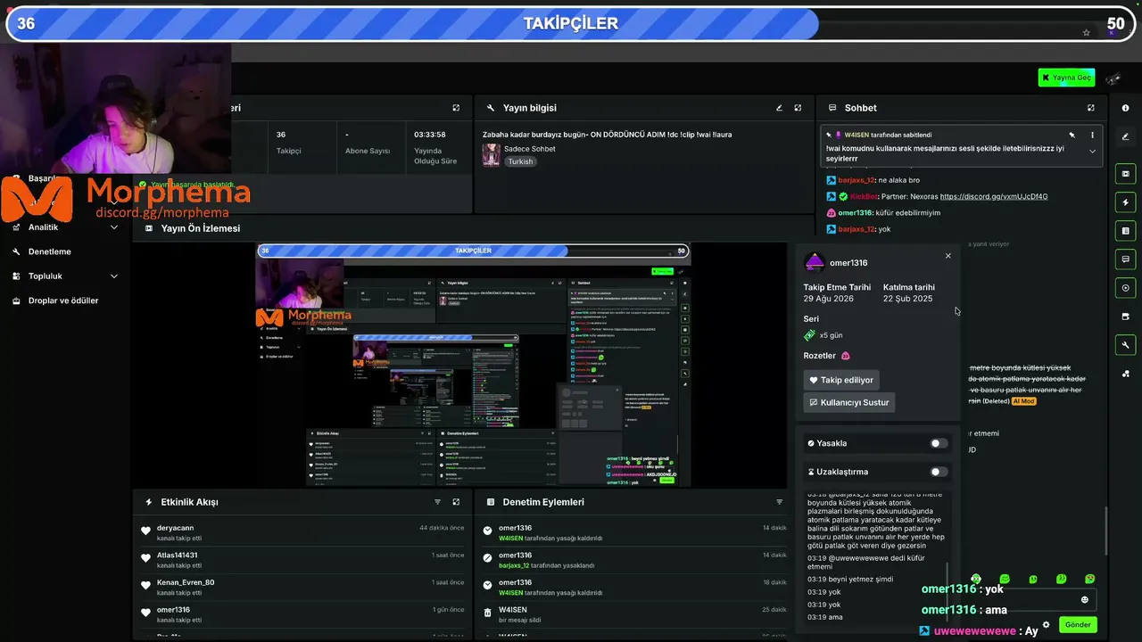Click the Yayına Geç button
Screen dimensions: 1142x642
click(1066, 78)
